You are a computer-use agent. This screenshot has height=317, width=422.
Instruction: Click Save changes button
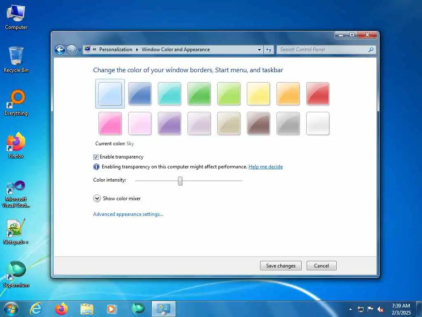pyautogui.click(x=281, y=265)
